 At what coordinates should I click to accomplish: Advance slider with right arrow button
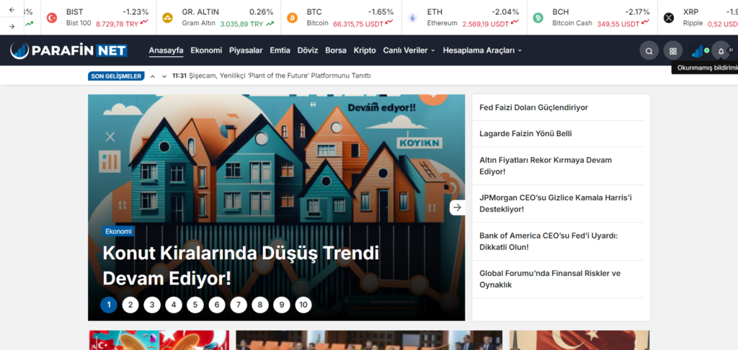(457, 207)
